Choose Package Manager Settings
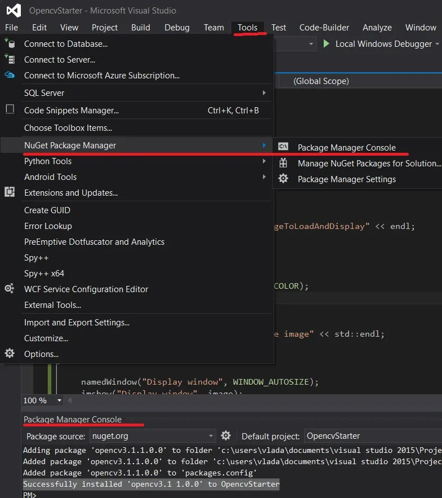The height and width of the screenshot is (498, 442). (358, 179)
